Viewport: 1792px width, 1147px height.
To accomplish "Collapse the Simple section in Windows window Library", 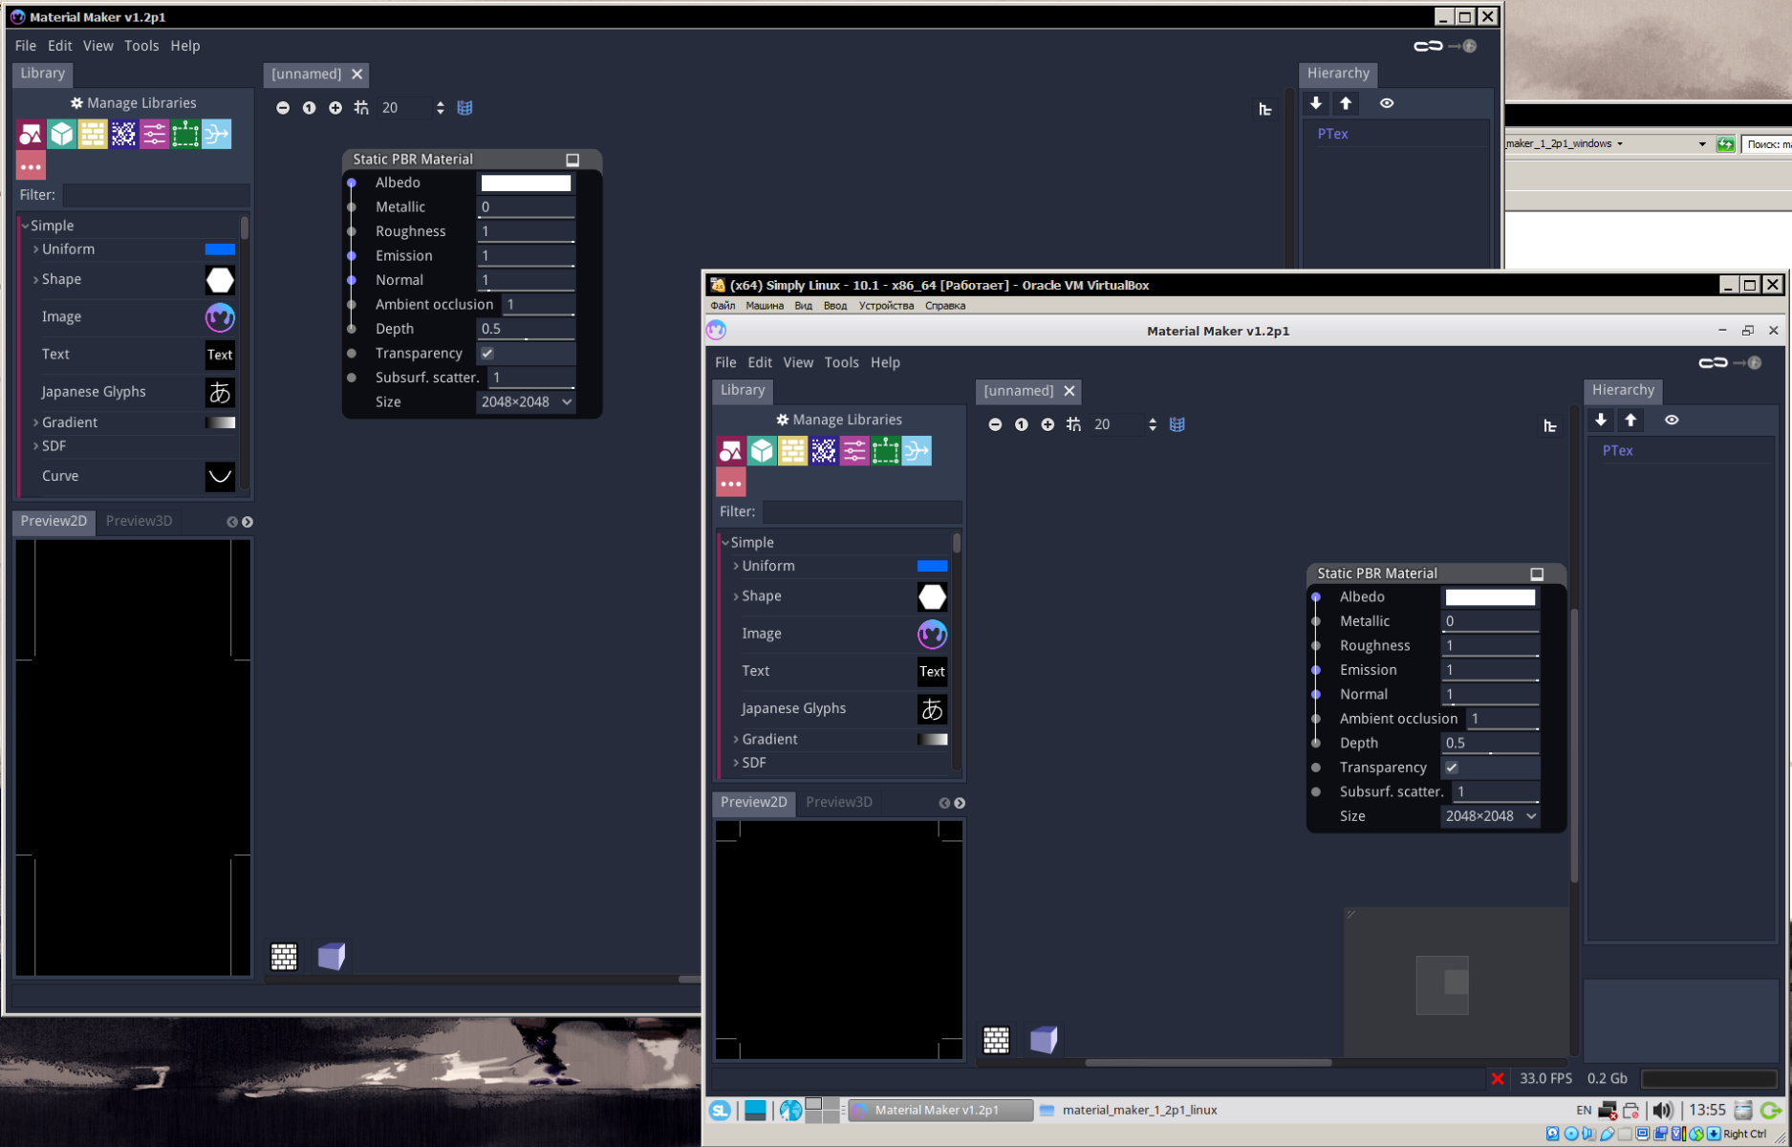I will pyautogui.click(x=26, y=226).
